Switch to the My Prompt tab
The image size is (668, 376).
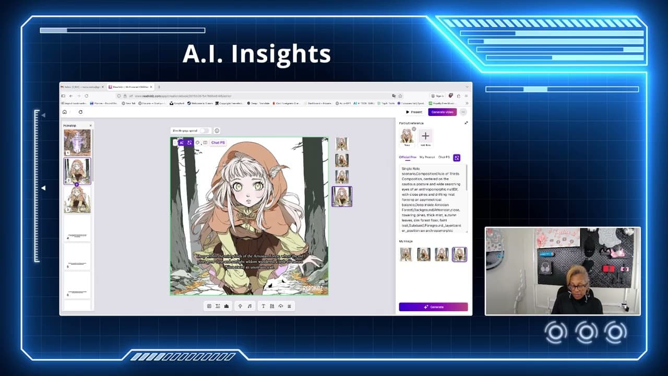pyautogui.click(x=427, y=157)
